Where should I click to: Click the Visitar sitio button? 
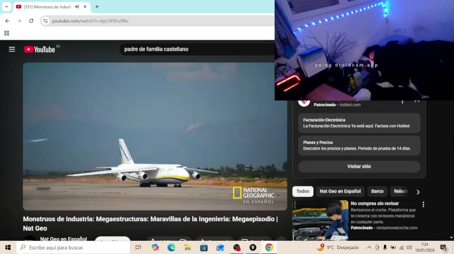[359, 167]
